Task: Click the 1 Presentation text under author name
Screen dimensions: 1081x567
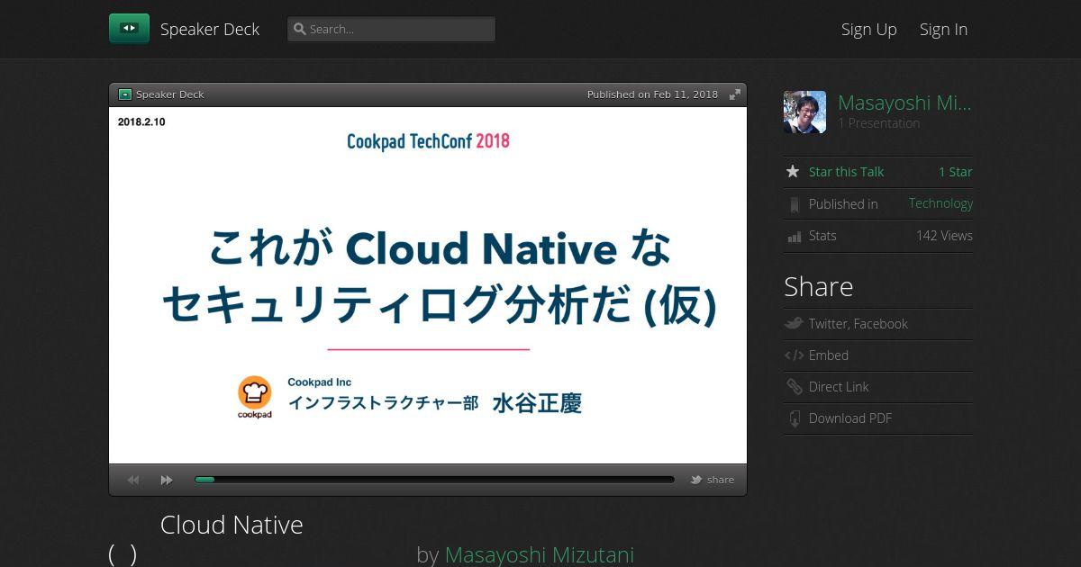Action: (x=878, y=123)
